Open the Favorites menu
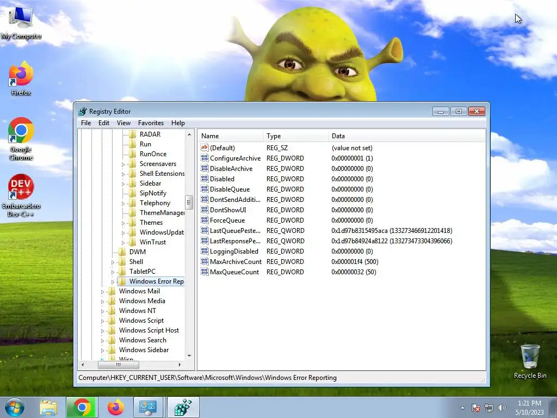This screenshot has height=418, width=557. click(151, 123)
